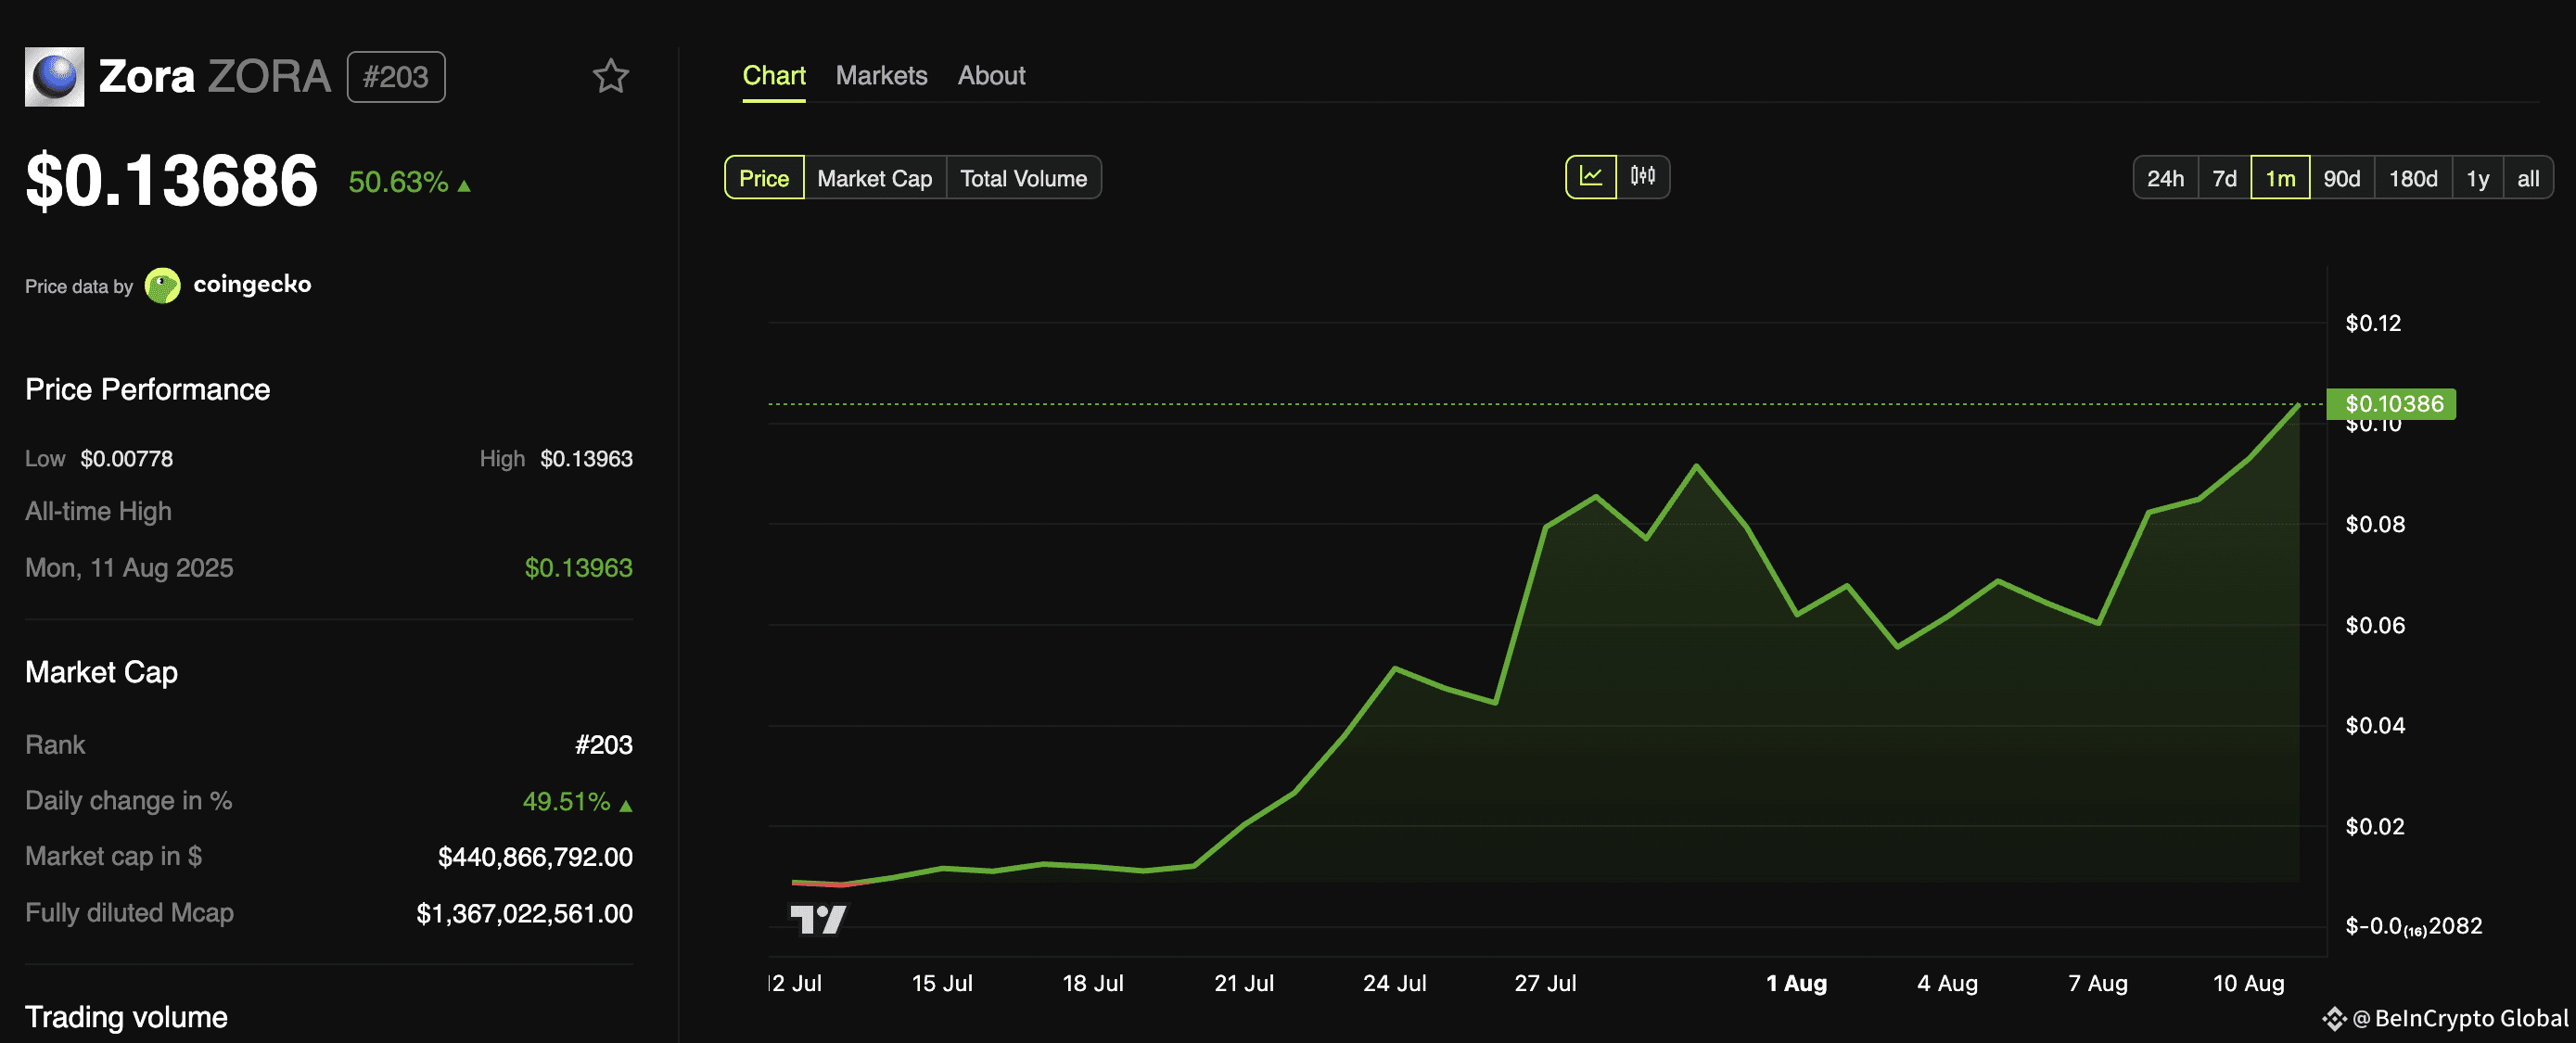Set chart range to 1y
This screenshot has width=2576, height=1043.
point(2477,178)
